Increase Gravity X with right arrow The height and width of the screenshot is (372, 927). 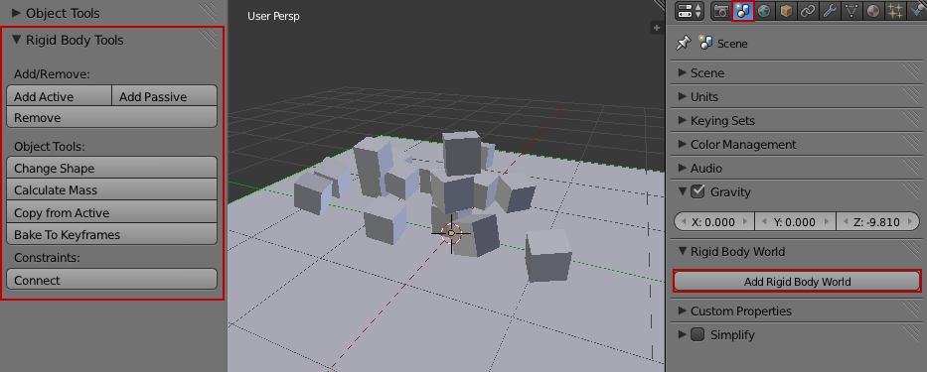click(746, 222)
